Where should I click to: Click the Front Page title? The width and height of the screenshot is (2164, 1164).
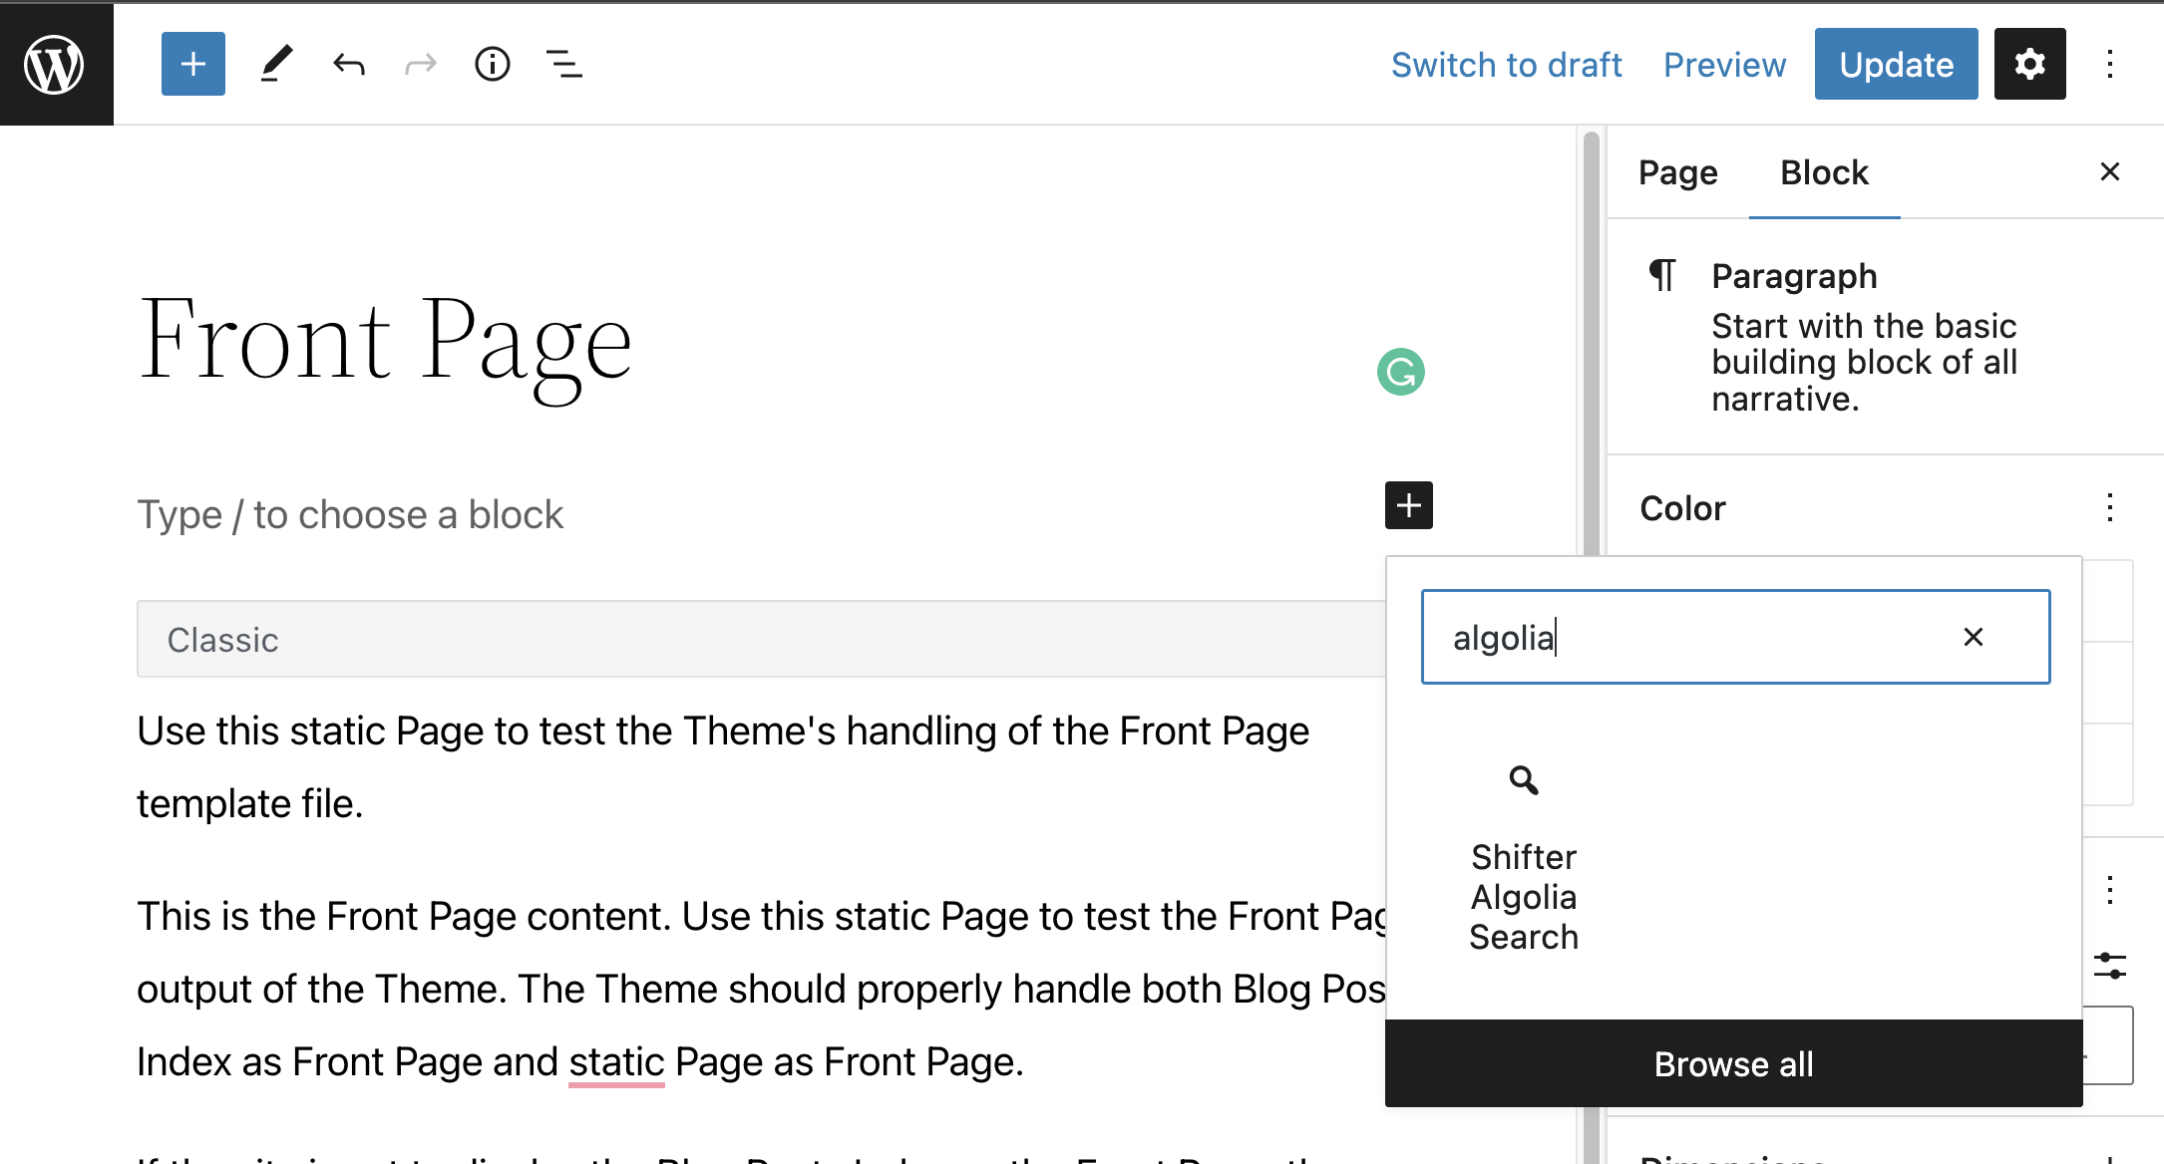pos(385,343)
